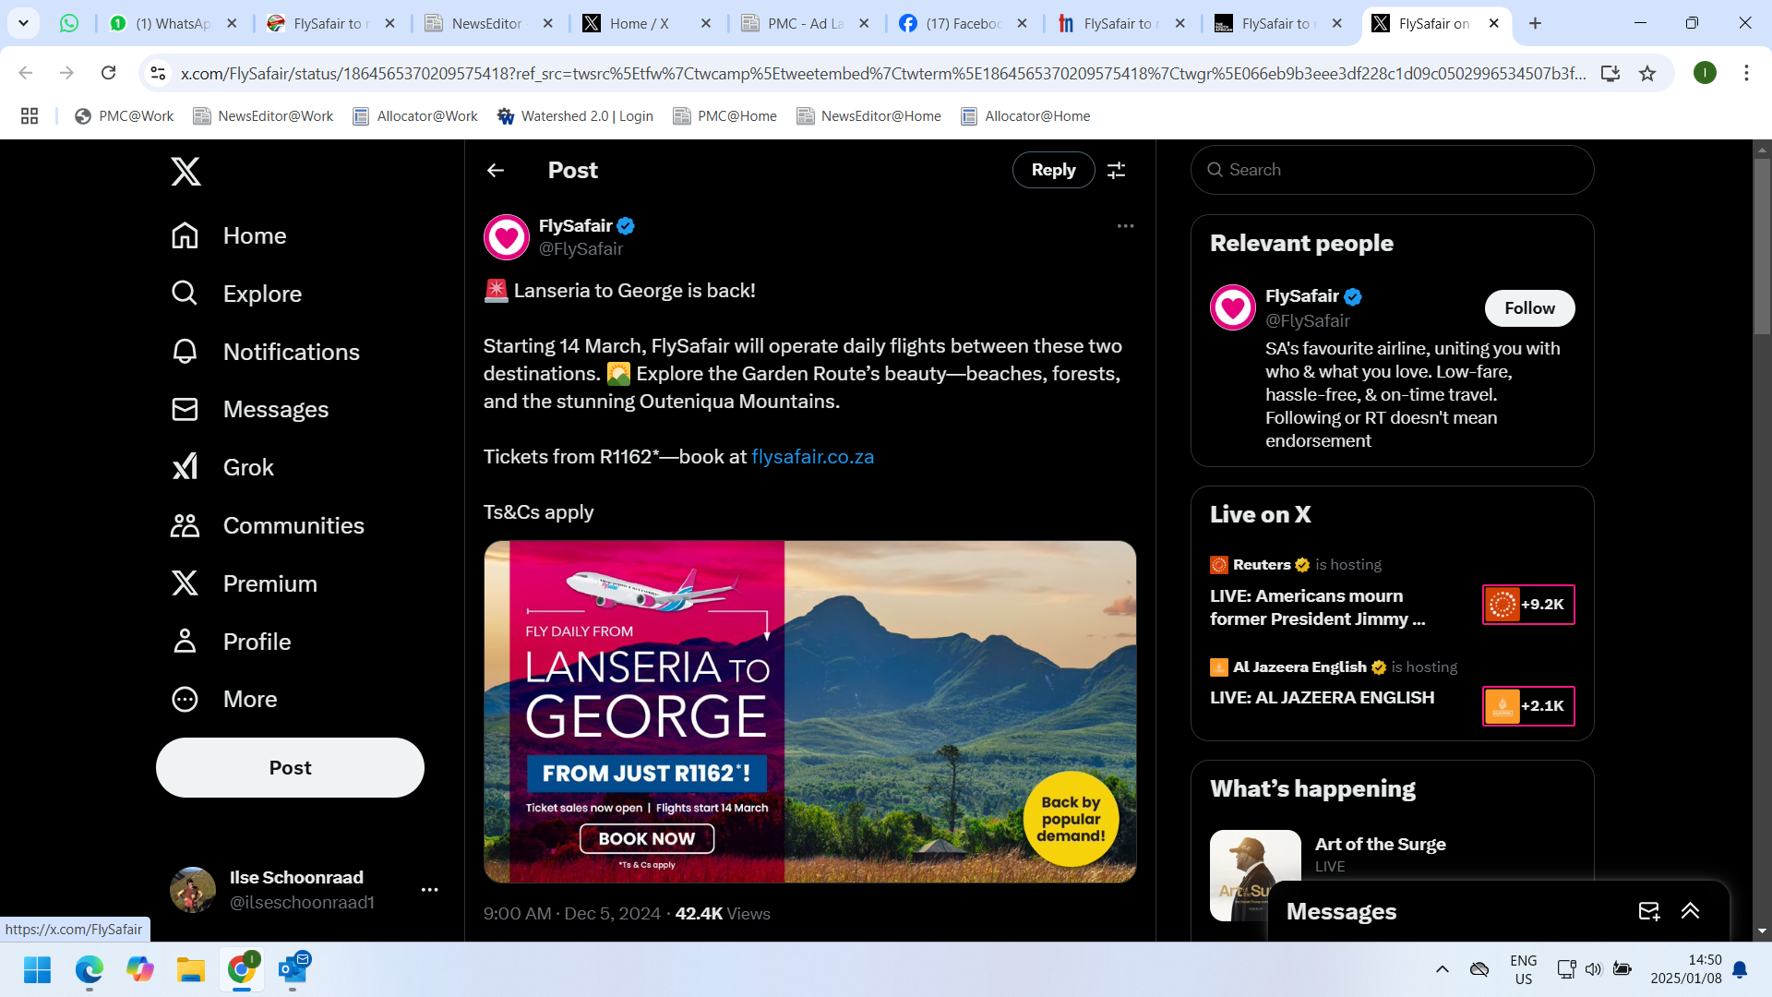Click the back arrow beside Post
1772x997 pixels.
click(x=496, y=170)
